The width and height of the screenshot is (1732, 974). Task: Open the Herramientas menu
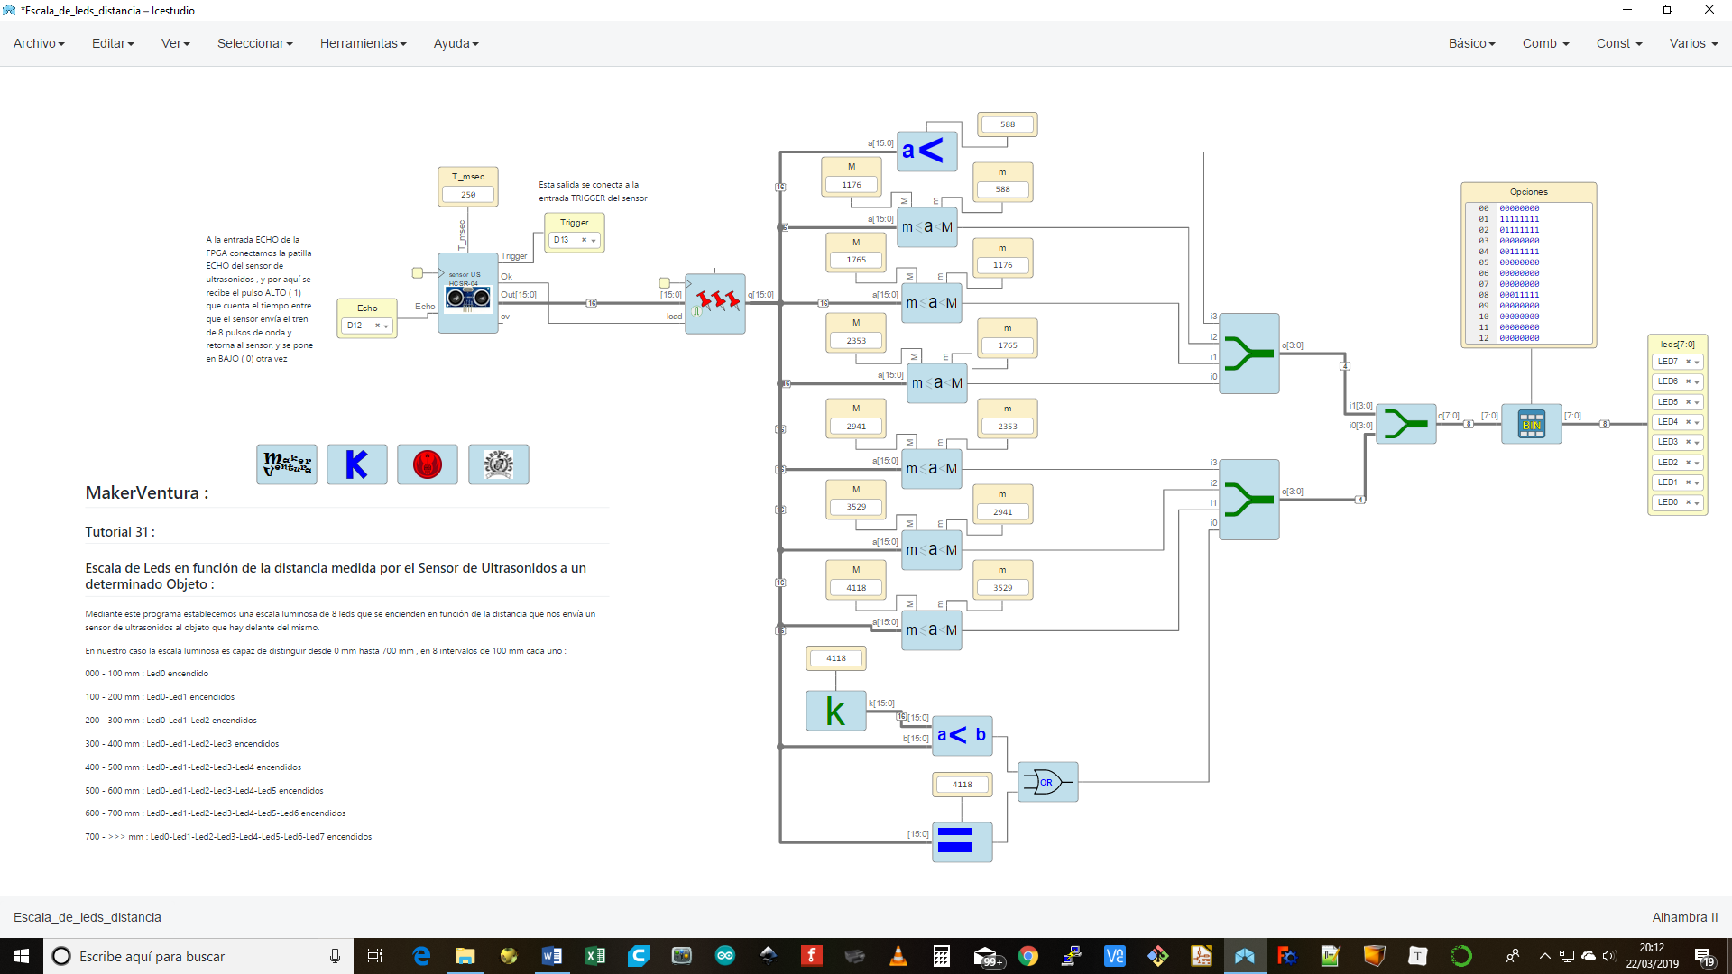[x=363, y=43]
